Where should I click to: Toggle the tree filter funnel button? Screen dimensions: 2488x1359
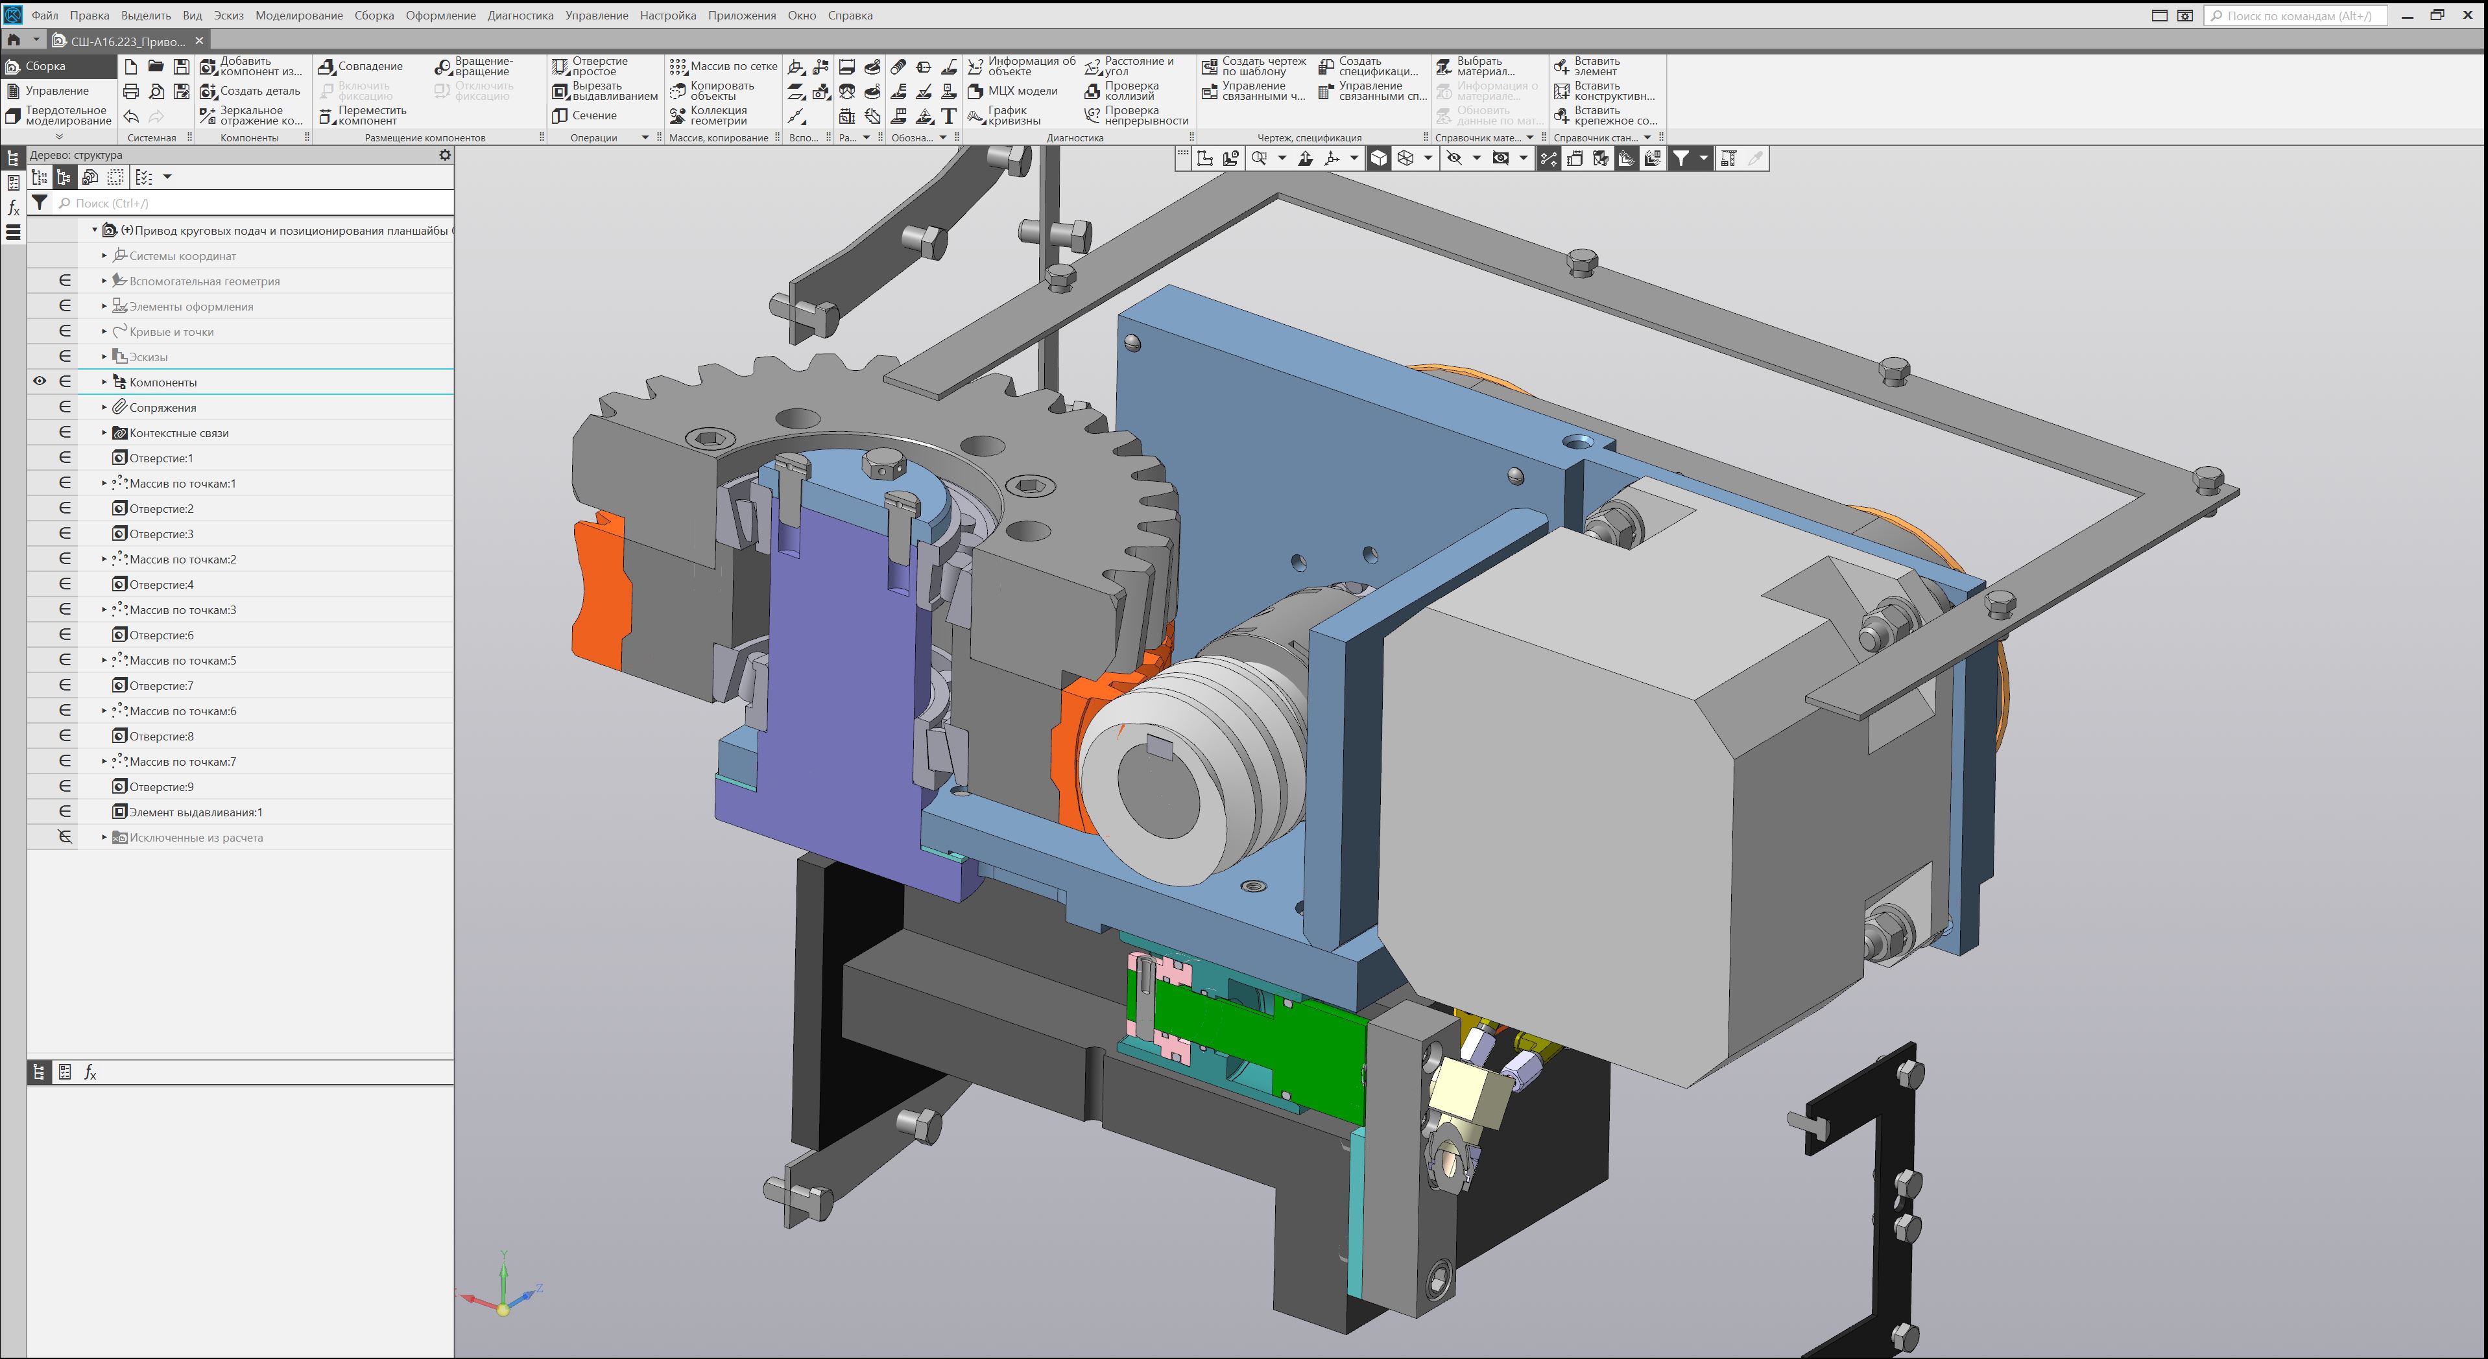(x=40, y=203)
